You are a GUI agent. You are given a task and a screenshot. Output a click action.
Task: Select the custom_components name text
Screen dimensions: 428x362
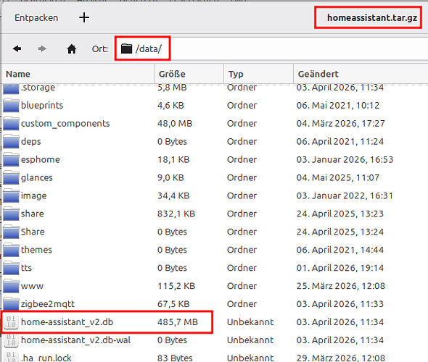point(65,124)
